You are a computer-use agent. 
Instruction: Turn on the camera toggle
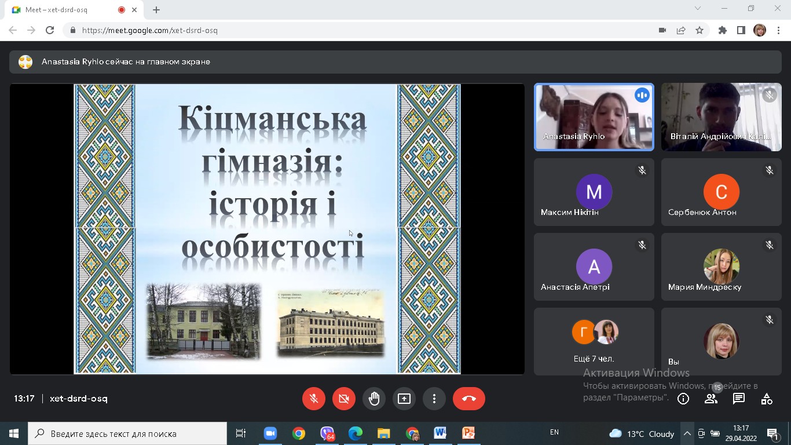point(344,399)
